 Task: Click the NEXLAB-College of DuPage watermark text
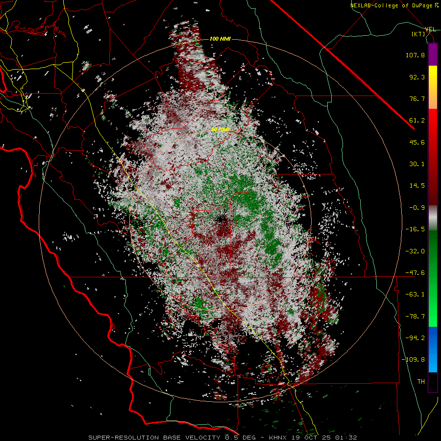pyautogui.click(x=394, y=5)
